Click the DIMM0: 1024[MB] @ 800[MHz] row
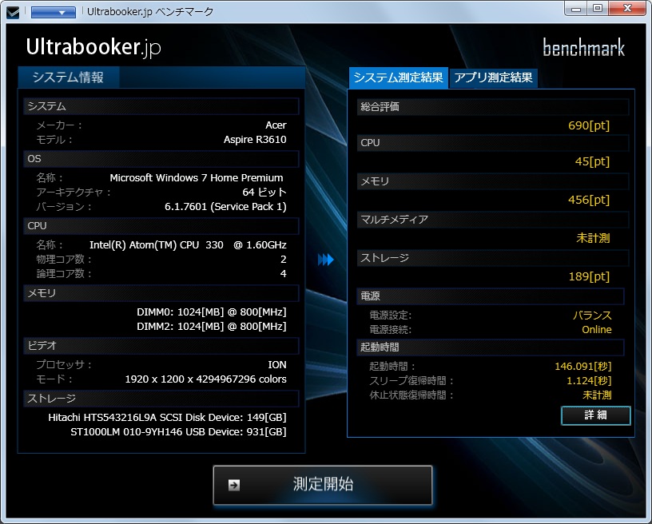The image size is (652, 524). pos(212,312)
